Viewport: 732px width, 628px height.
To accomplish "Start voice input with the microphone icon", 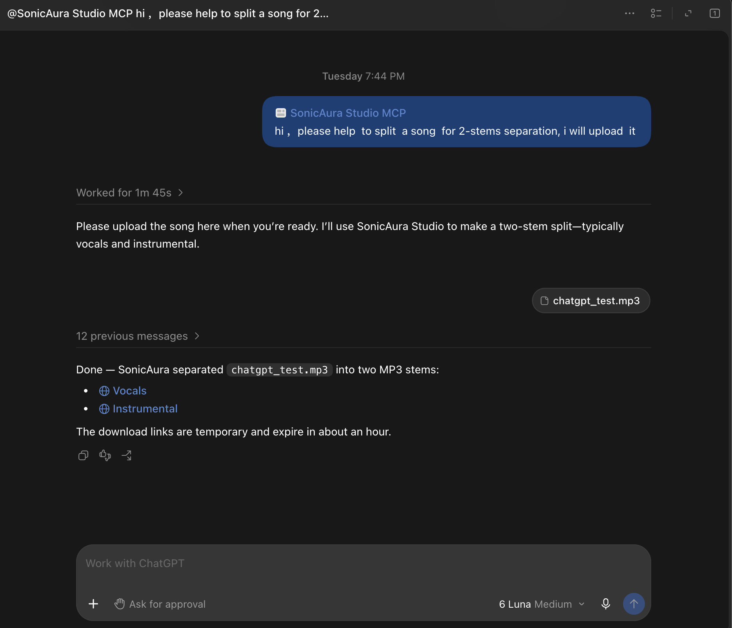I will coord(605,604).
